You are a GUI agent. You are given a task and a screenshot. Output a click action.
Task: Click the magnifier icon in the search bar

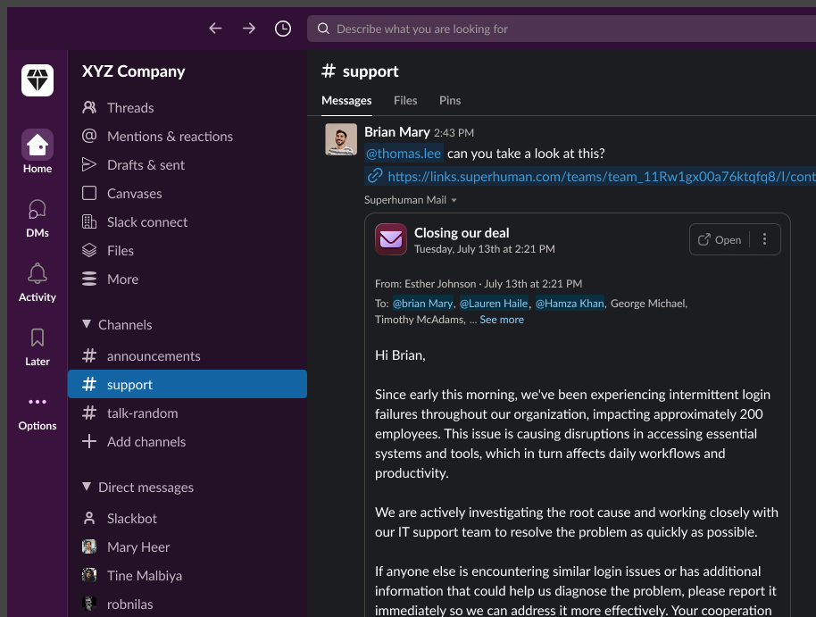click(324, 28)
